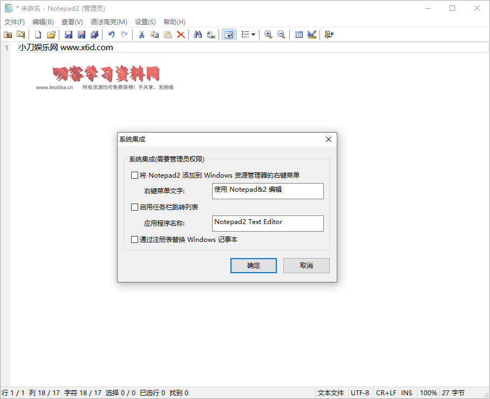
Task: Enable adding Notepad2 to Explorer right-click menu
Action: 135,175
